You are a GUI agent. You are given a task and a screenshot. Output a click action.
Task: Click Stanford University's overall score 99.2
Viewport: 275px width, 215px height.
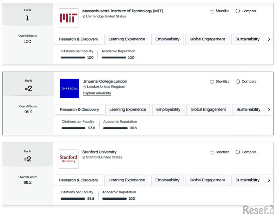28,183
